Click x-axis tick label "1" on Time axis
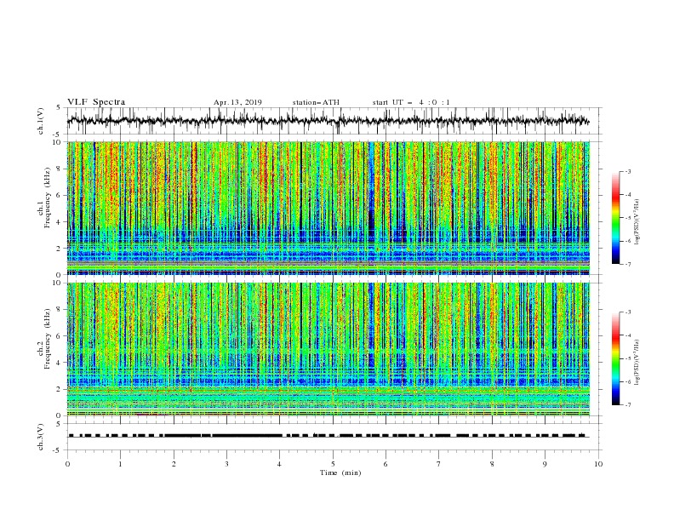The height and width of the screenshot is (521, 674). coord(120,464)
